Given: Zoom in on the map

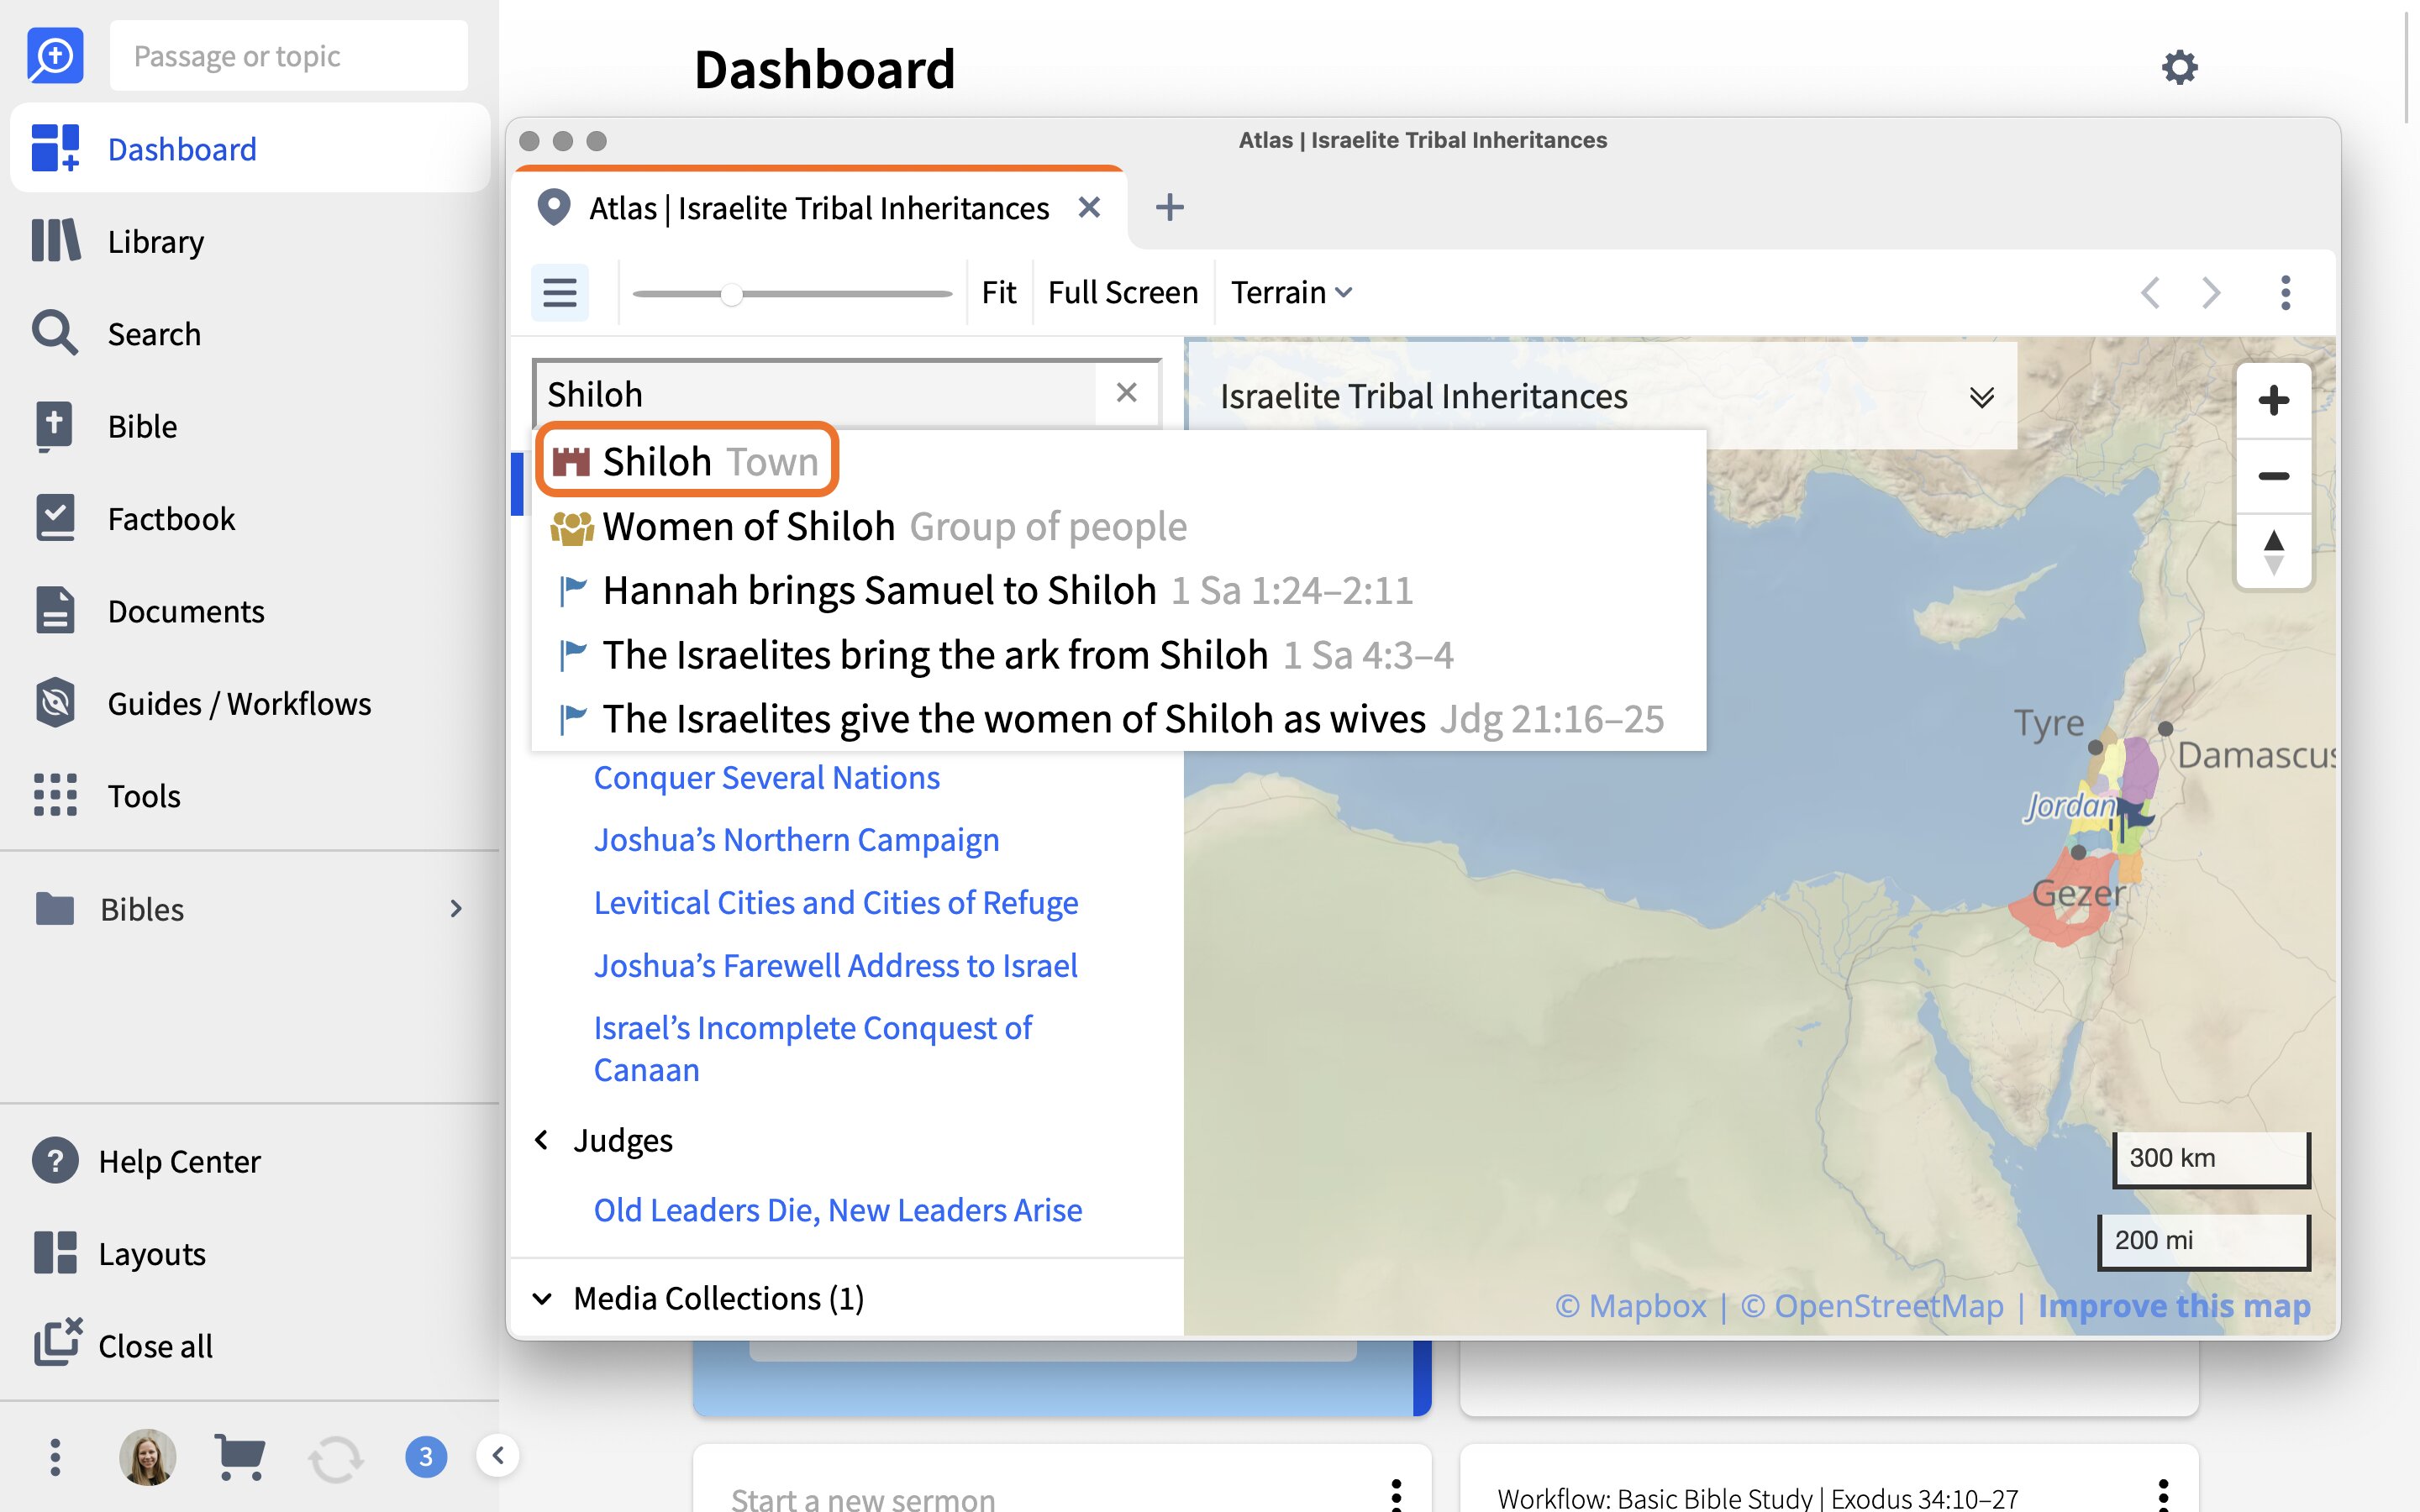Looking at the screenshot, I should tap(2274, 401).
